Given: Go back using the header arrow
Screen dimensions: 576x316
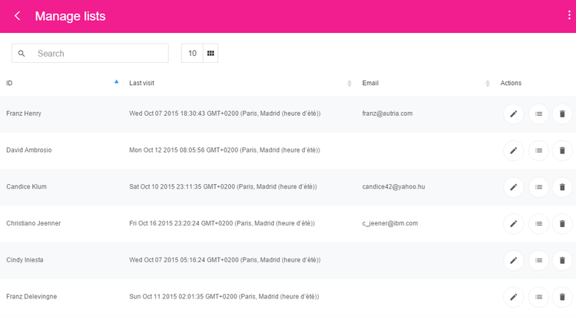Looking at the screenshot, I should (17, 16).
